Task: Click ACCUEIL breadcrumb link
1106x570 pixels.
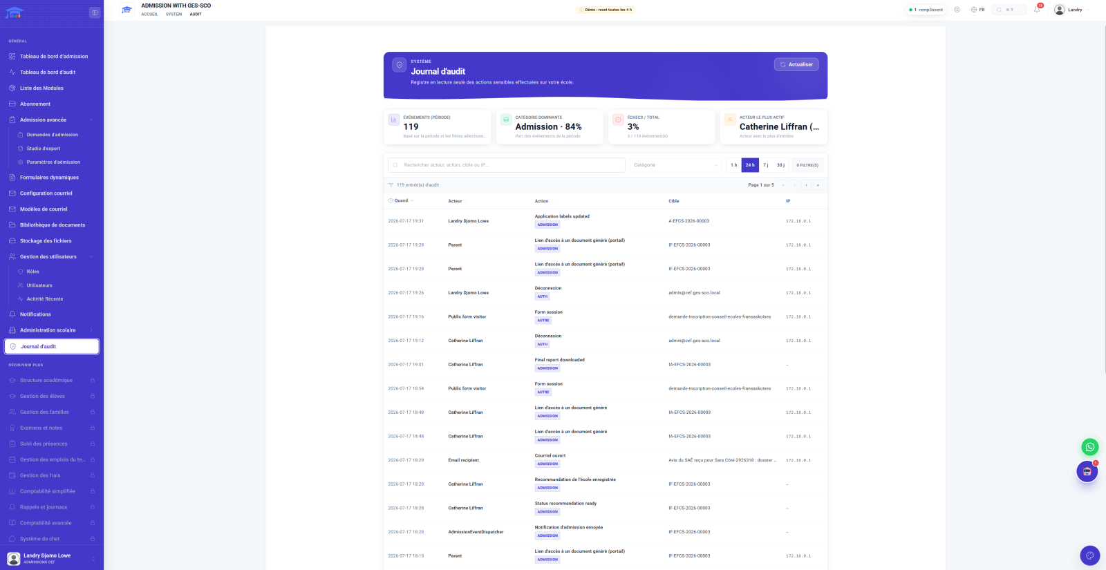Action: pos(149,14)
